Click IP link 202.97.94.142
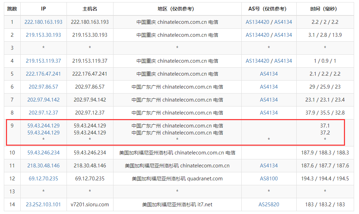 (x=43, y=100)
